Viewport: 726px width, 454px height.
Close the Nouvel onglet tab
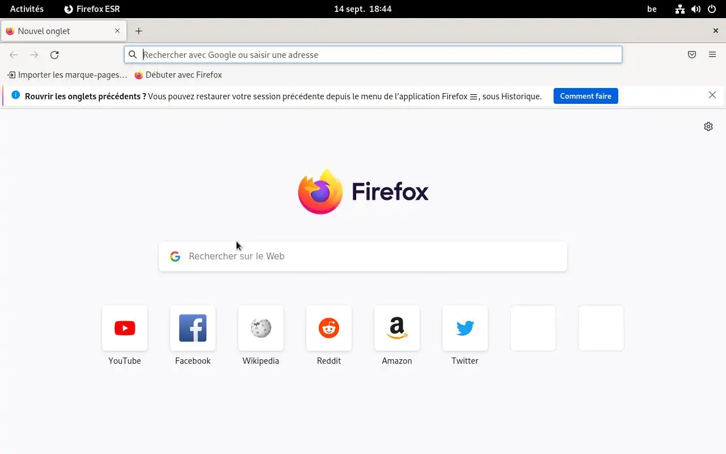[117, 31]
